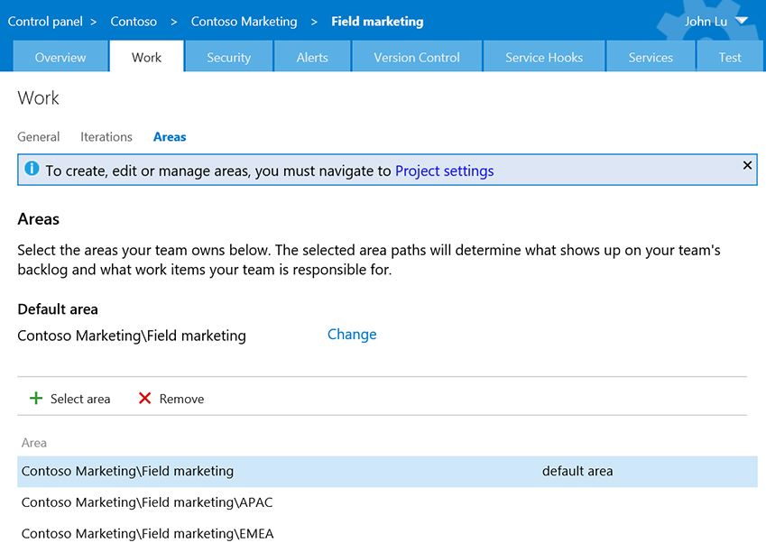Dismiss the Project settings notification banner
The height and width of the screenshot is (552, 766).
(x=747, y=165)
